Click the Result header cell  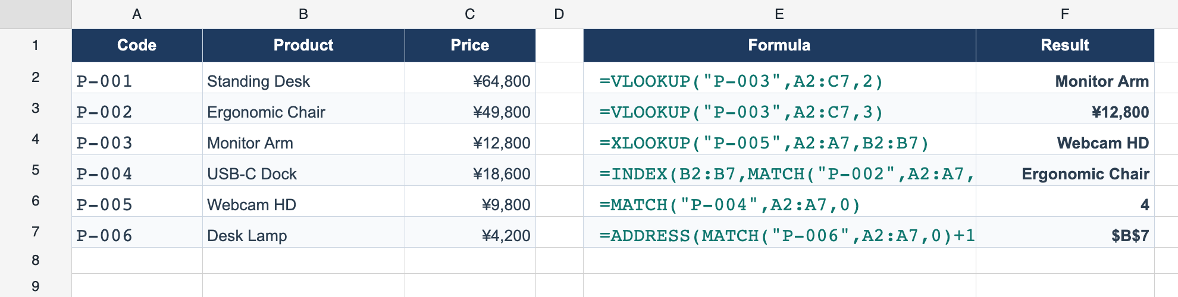[x=1065, y=46]
